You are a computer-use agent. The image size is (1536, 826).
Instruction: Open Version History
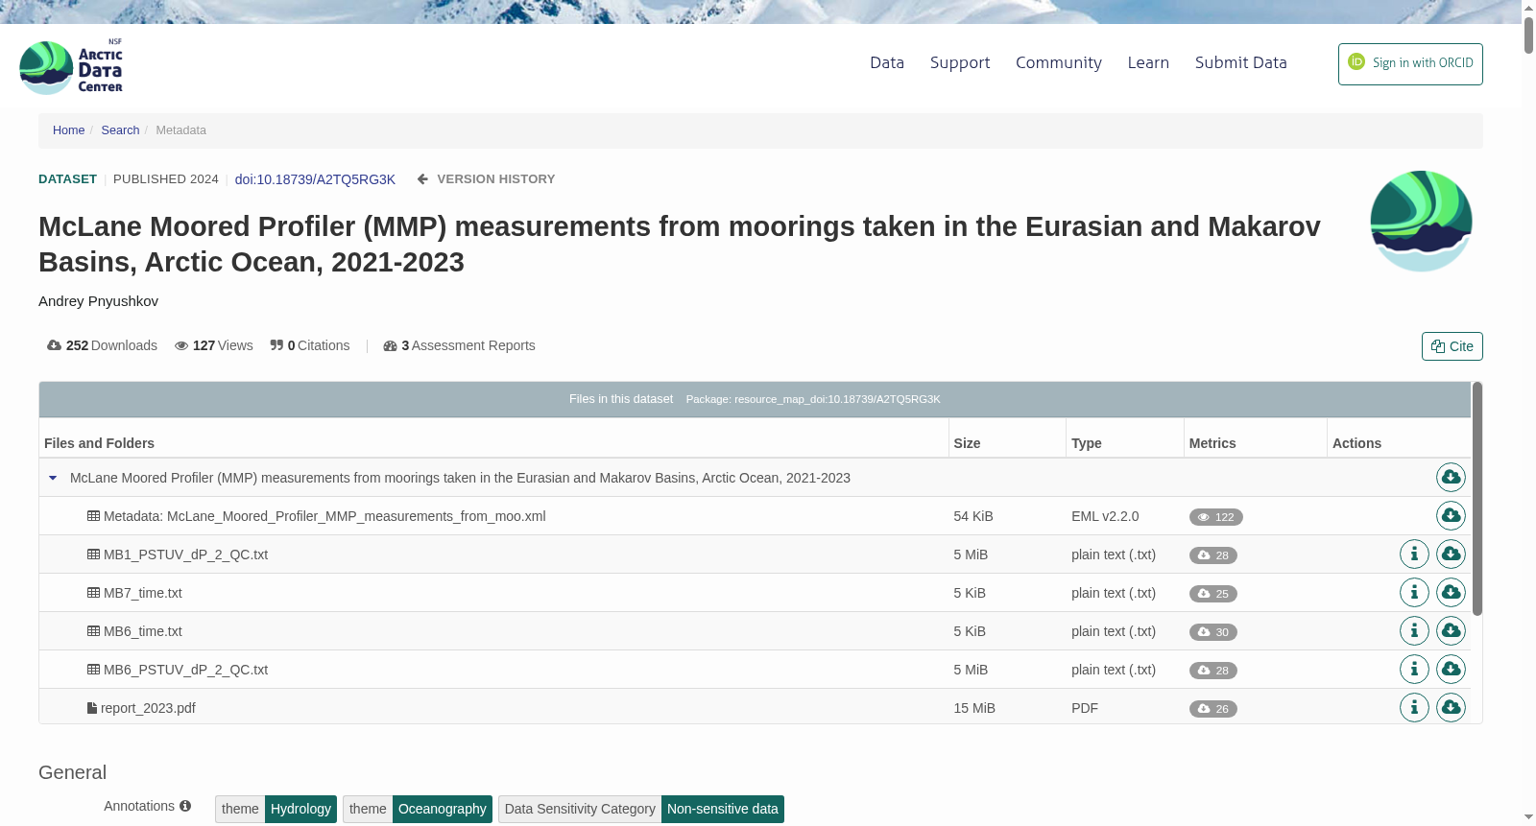495,179
